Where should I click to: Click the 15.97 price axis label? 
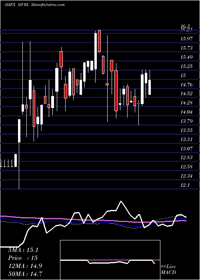(187, 39)
